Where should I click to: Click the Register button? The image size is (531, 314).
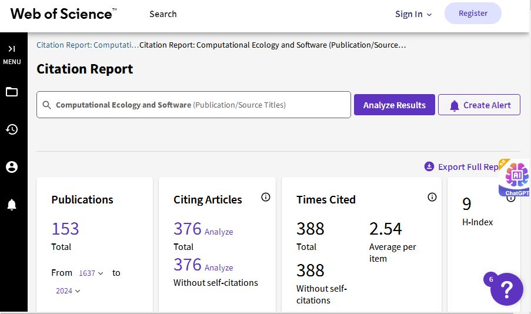[x=473, y=13]
